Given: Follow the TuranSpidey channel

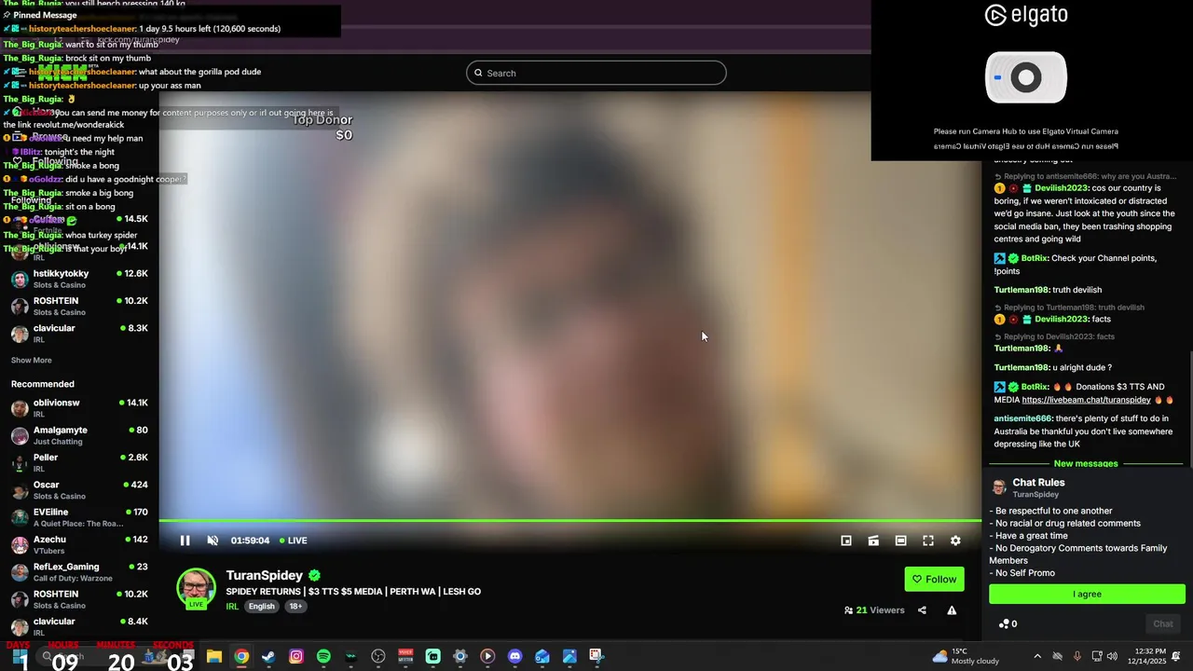Looking at the screenshot, I should [x=934, y=579].
